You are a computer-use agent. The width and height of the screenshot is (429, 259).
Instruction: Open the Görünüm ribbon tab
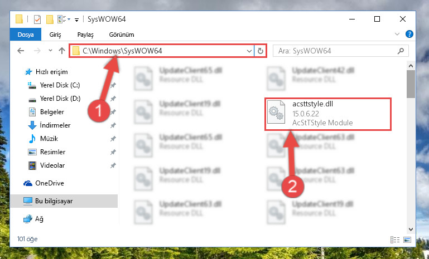coord(122,35)
